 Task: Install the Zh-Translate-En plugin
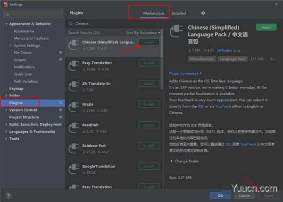(149, 84)
